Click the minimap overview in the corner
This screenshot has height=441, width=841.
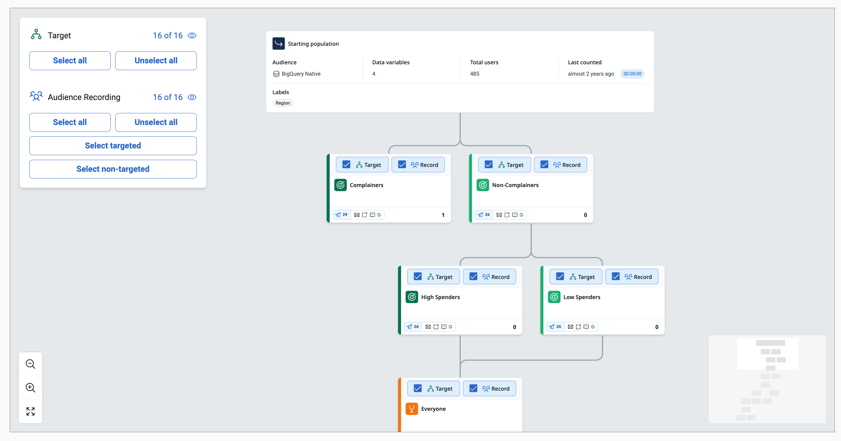[x=767, y=379]
